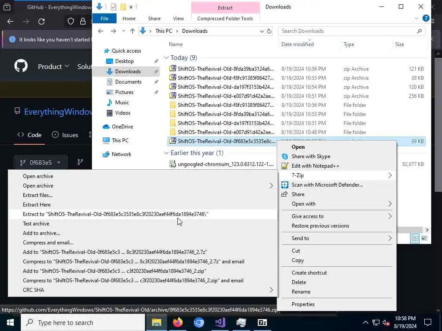Click Explorer forward navigation arrow
Screen dimensions: 442x331
[x=114, y=31]
